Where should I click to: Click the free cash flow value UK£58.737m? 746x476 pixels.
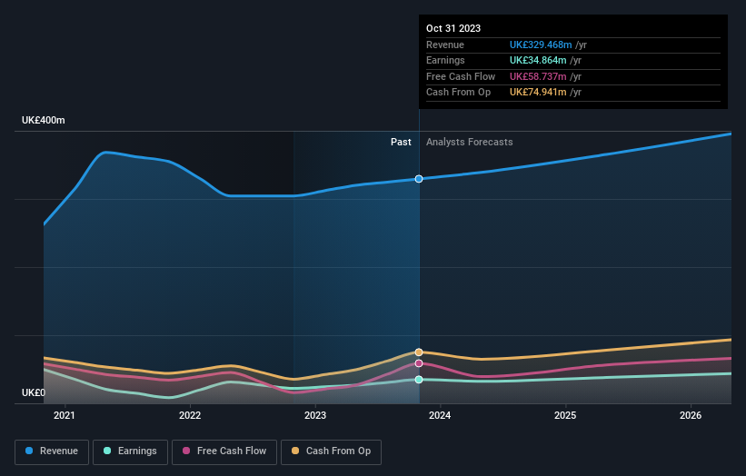[x=538, y=76]
